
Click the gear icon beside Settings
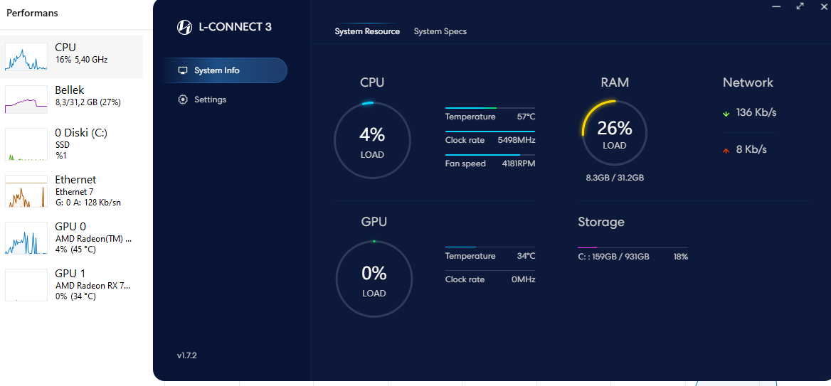click(183, 100)
